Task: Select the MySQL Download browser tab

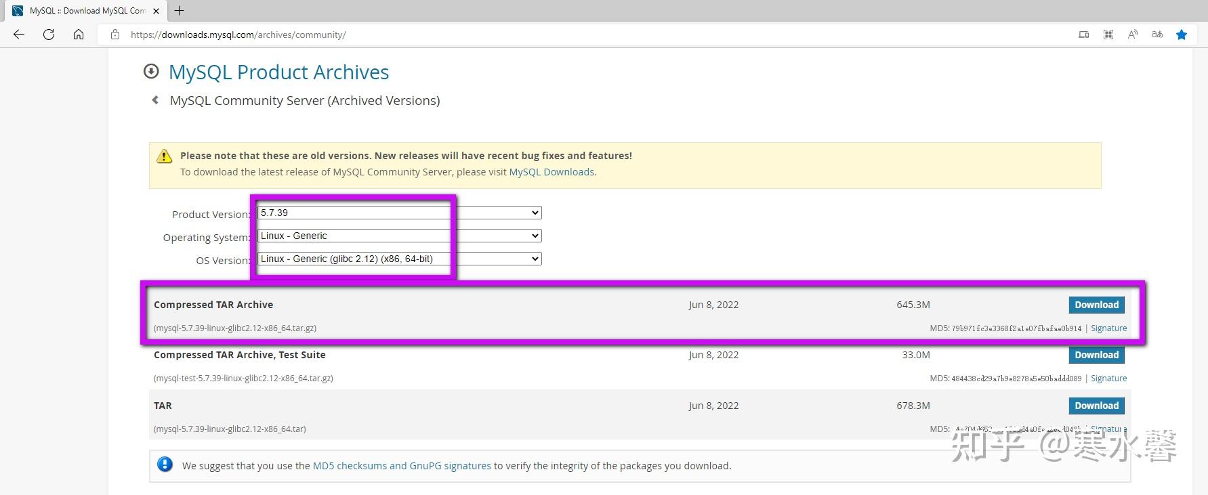Action: 87,11
